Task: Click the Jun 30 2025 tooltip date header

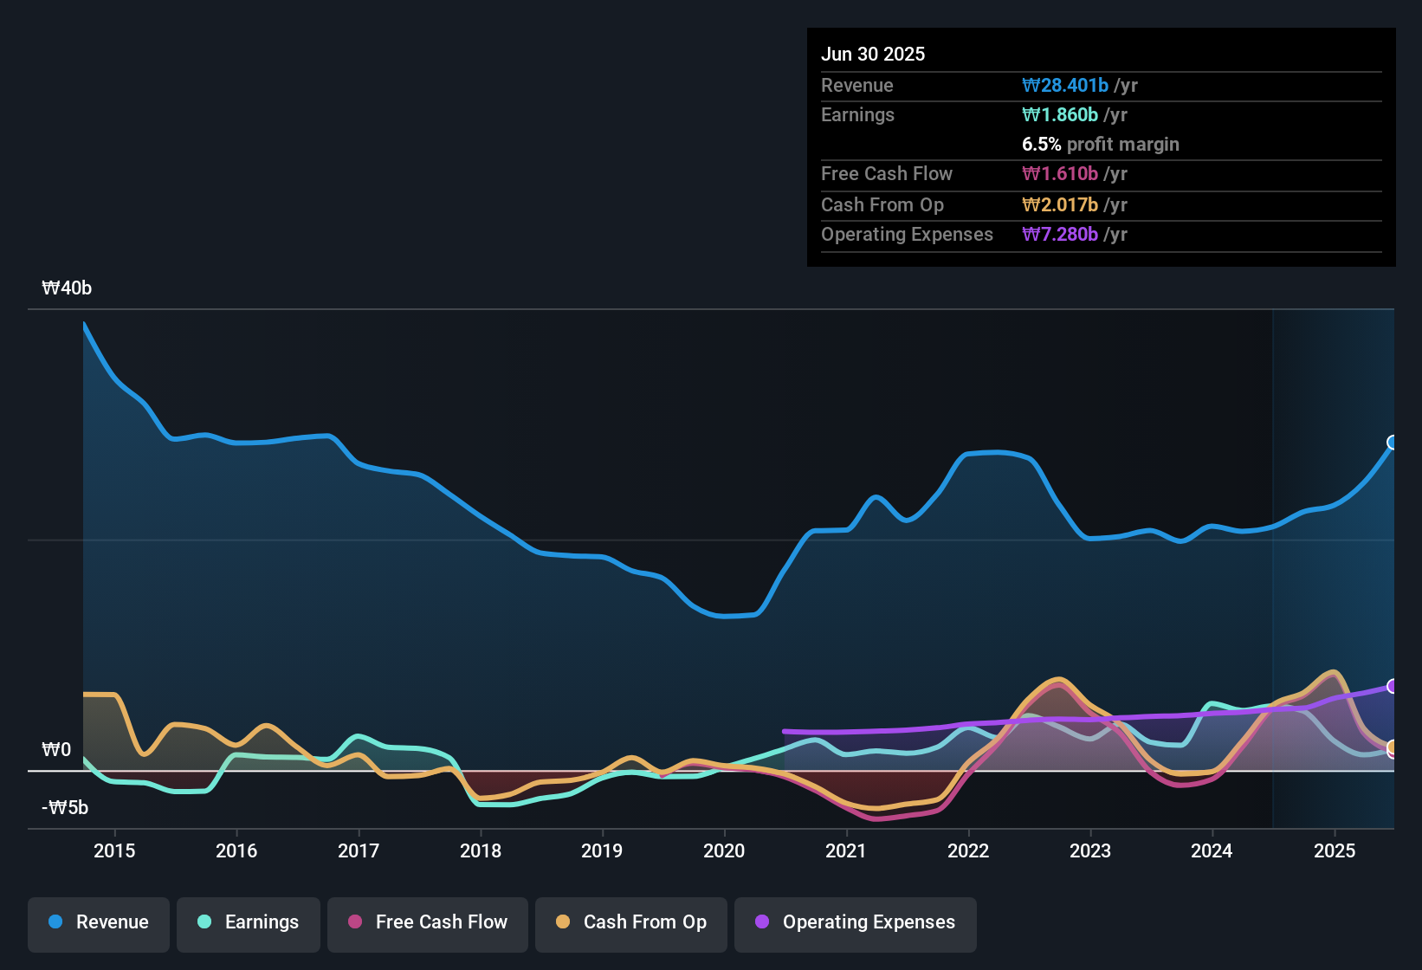Action: pos(873,54)
